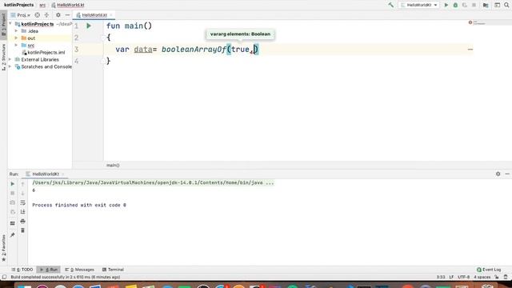The height and width of the screenshot is (288, 512).
Task: Click the Search Everywhere magnifier icon
Action: click(x=506, y=5)
